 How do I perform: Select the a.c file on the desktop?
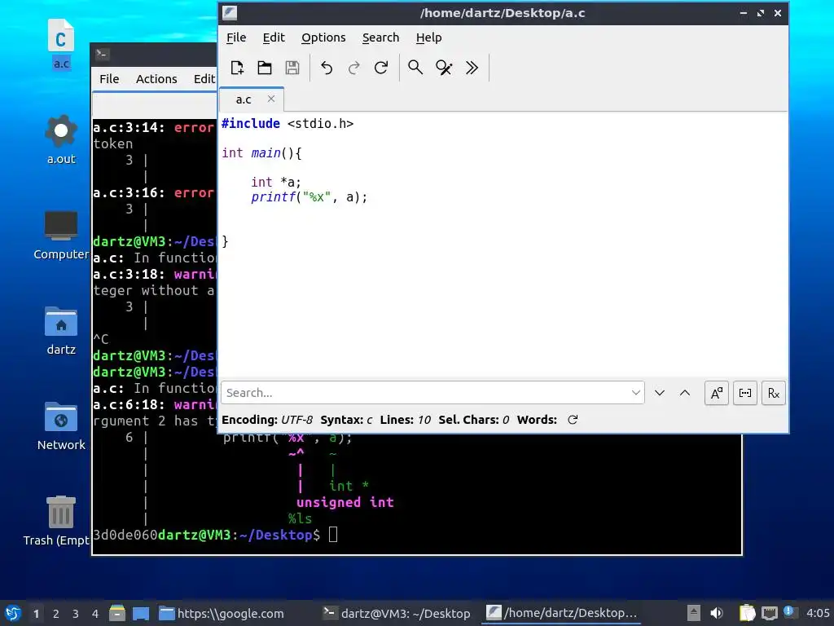point(61,44)
